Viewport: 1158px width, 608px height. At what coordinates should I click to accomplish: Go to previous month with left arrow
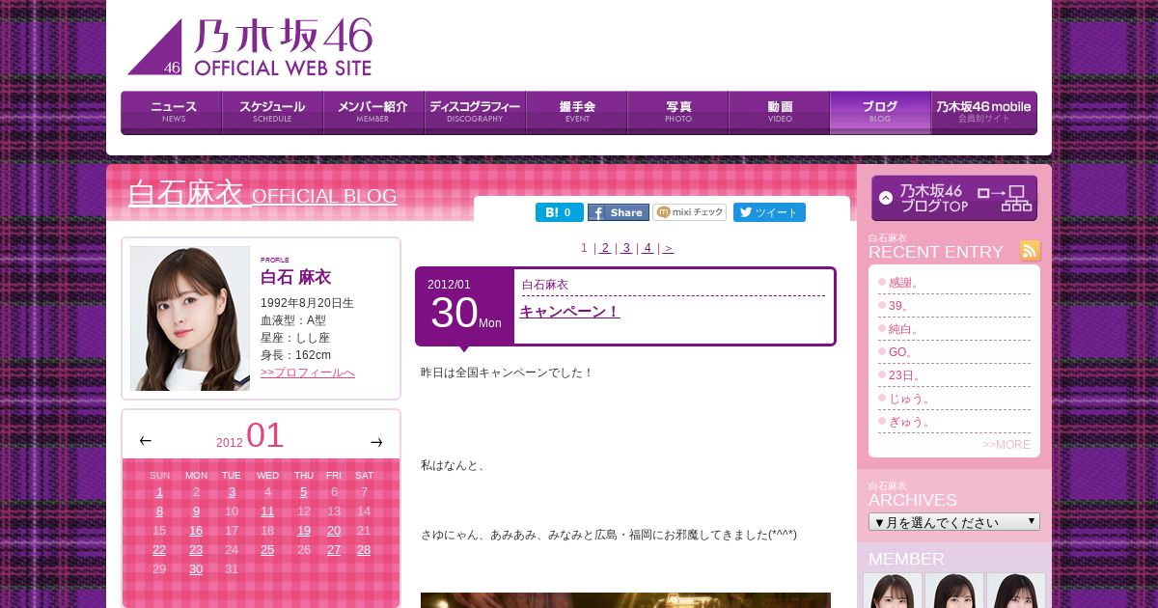(x=145, y=441)
